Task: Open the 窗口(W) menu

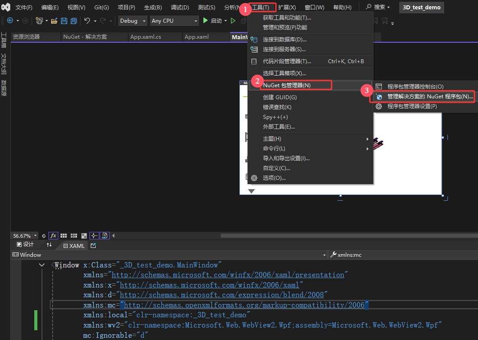Action: [x=315, y=7]
